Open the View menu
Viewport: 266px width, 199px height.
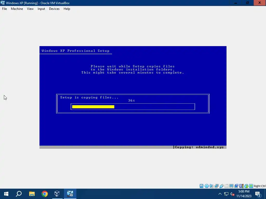pyautogui.click(x=30, y=9)
